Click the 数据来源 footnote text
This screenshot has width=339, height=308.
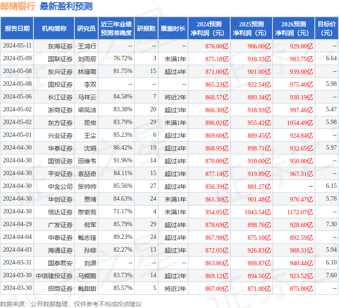[x=71, y=304]
